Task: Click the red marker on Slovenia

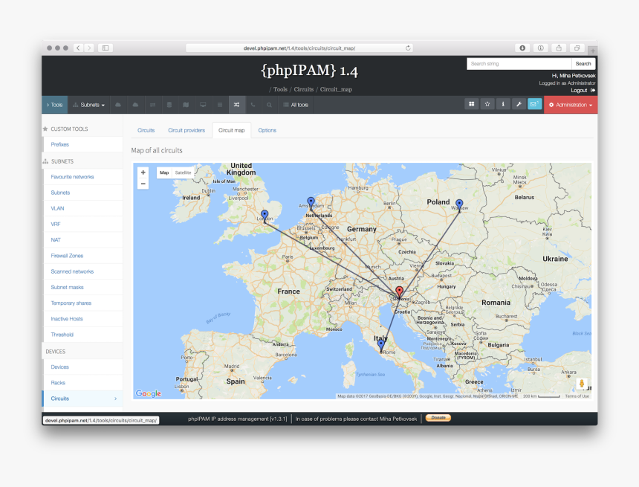Action: pos(399,291)
